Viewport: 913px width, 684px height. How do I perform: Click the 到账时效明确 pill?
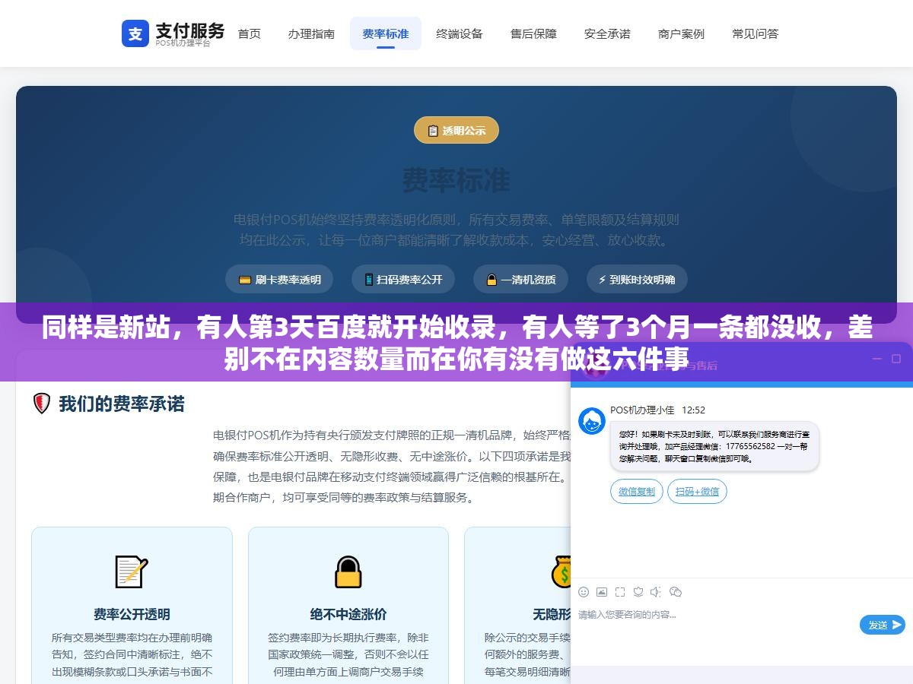pyautogui.click(x=637, y=279)
